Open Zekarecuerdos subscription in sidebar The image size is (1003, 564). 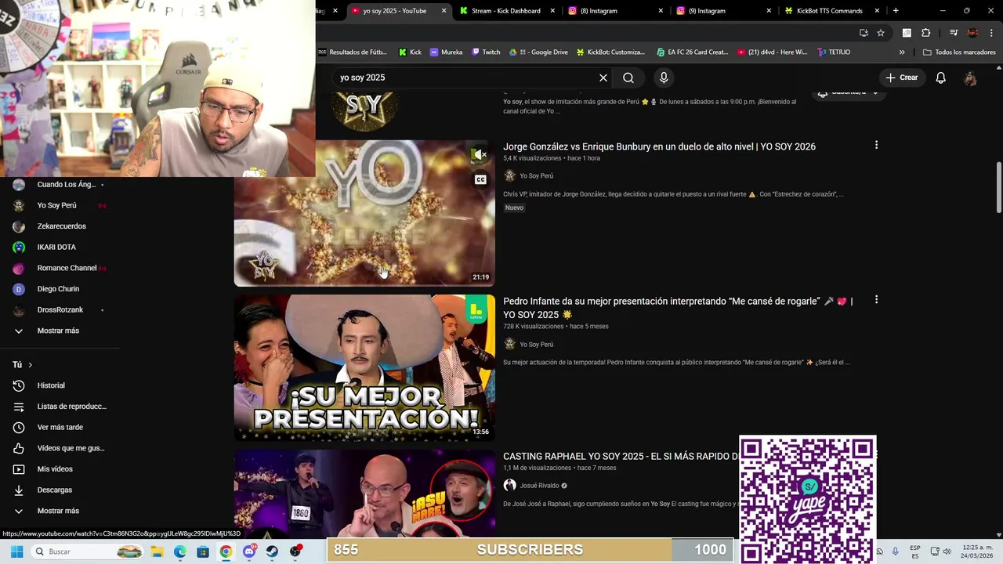pos(61,226)
